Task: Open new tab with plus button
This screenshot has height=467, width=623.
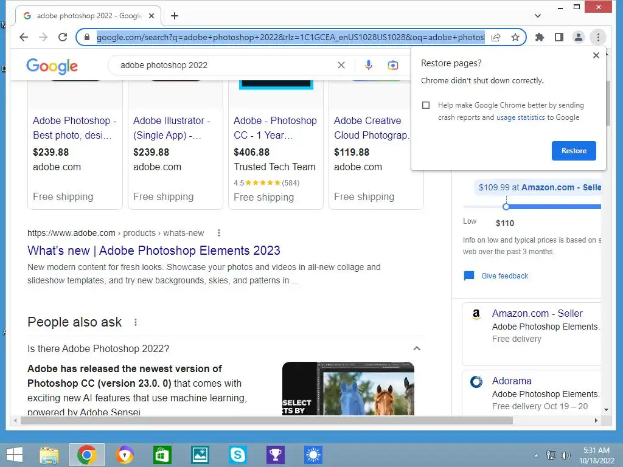Action: click(175, 16)
